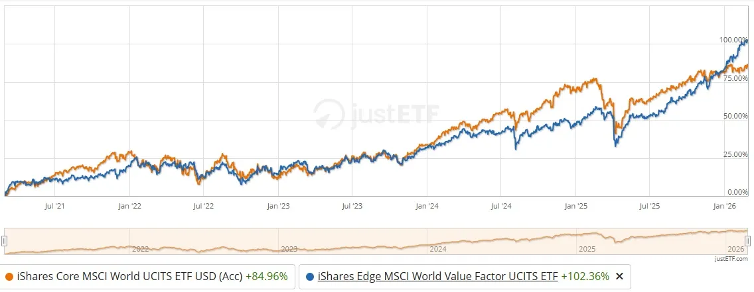Click 2026 label in range navigator
The image size is (754, 292).
[735, 250]
